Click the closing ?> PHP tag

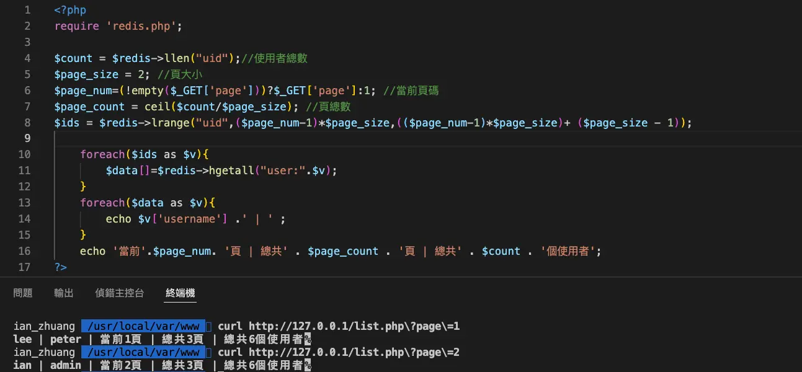pyautogui.click(x=60, y=267)
